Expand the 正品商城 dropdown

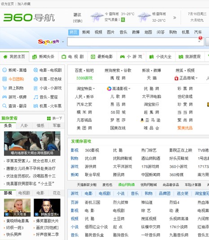click(196, 78)
